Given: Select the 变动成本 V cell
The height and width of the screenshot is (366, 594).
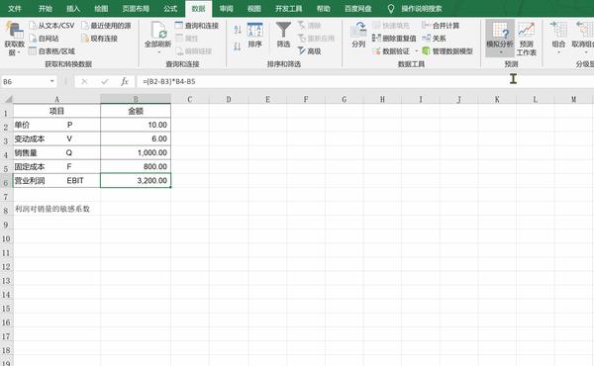Looking at the screenshot, I should 56,138.
